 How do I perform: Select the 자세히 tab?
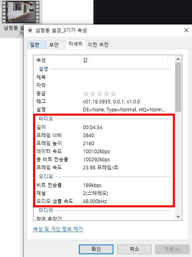point(76,44)
